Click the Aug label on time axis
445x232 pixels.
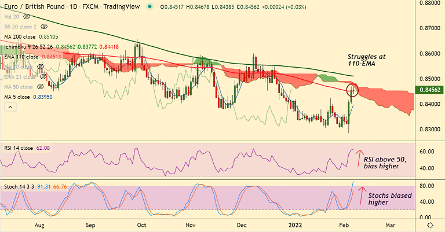(x=39, y=225)
